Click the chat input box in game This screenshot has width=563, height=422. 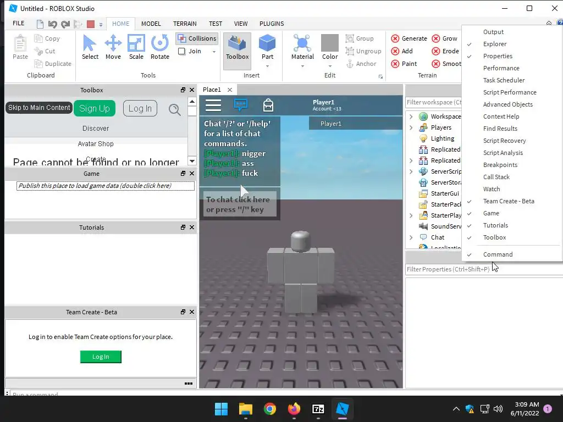[240, 204]
